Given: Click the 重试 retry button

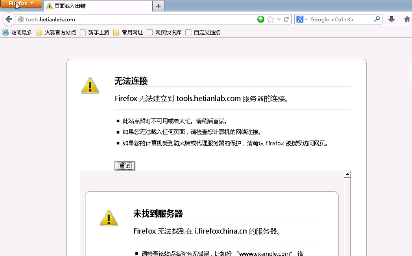Looking at the screenshot, I should [x=125, y=166].
